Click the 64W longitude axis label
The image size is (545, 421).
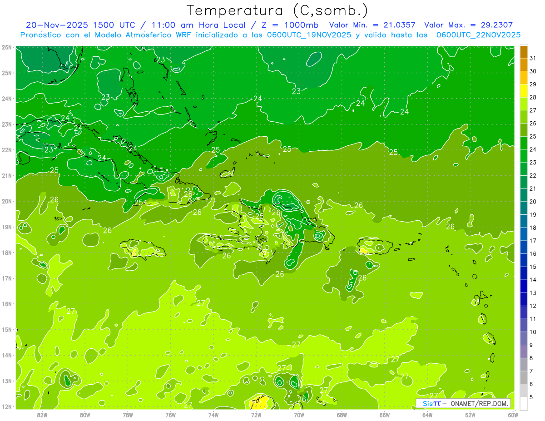pos(427,415)
